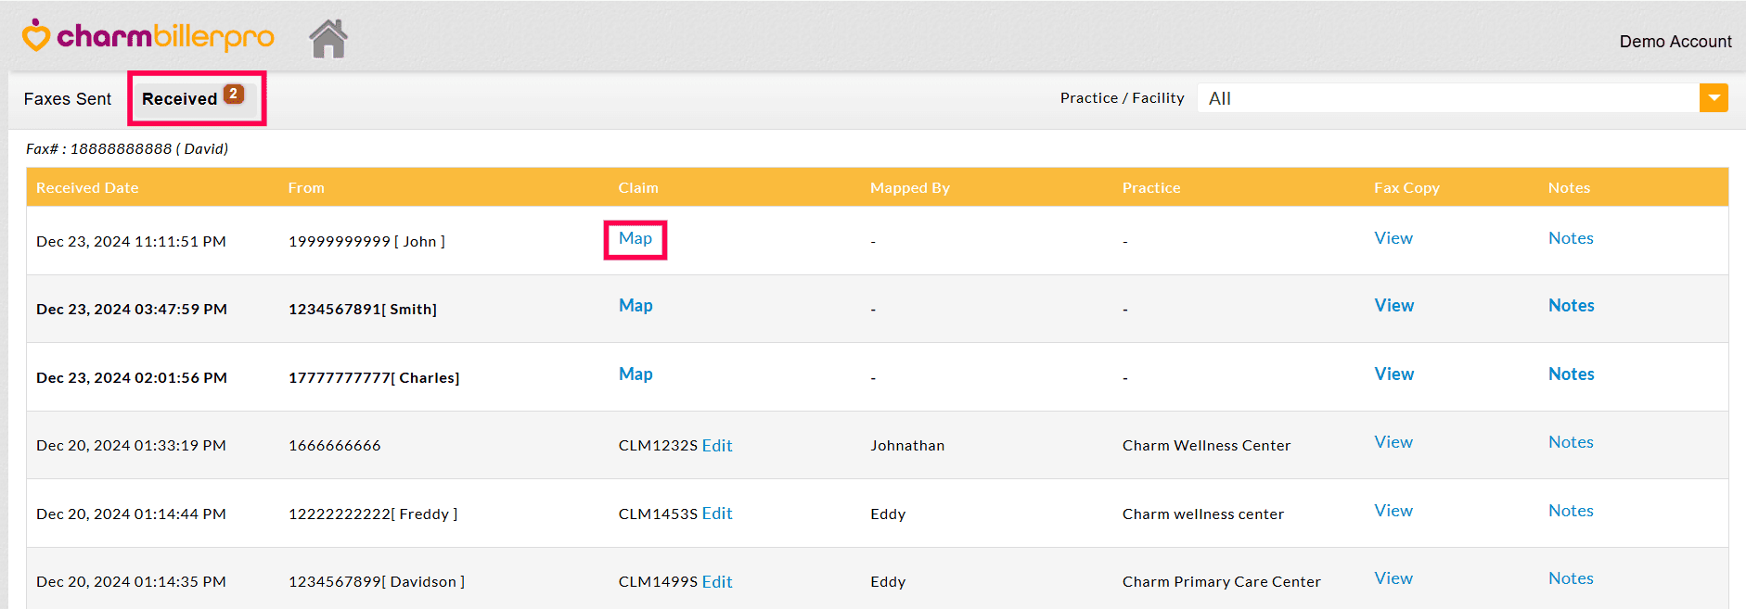Click the Received Date column header
Screen dimensions: 1746x609
point(87,188)
